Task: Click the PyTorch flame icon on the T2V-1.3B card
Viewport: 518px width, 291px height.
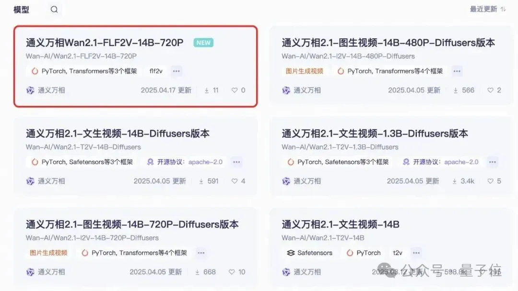Action: click(x=291, y=162)
